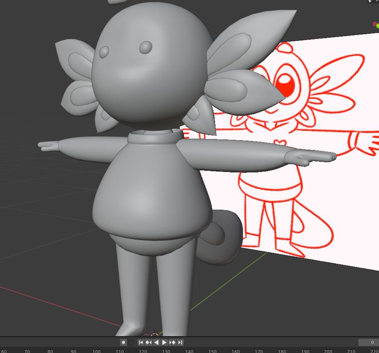Screen dimensions: 379x353
Task: Click frame 170 on the timeline ruler
Action: tap(259, 351)
